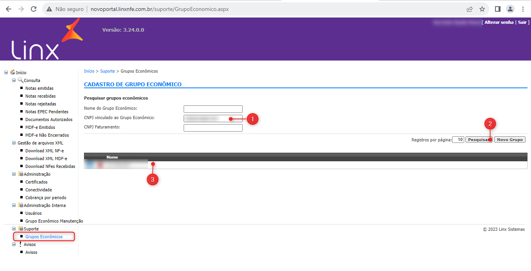Click the Início breadcrumb link
Image resolution: width=531 pixels, height=271 pixels.
tap(89, 71)
